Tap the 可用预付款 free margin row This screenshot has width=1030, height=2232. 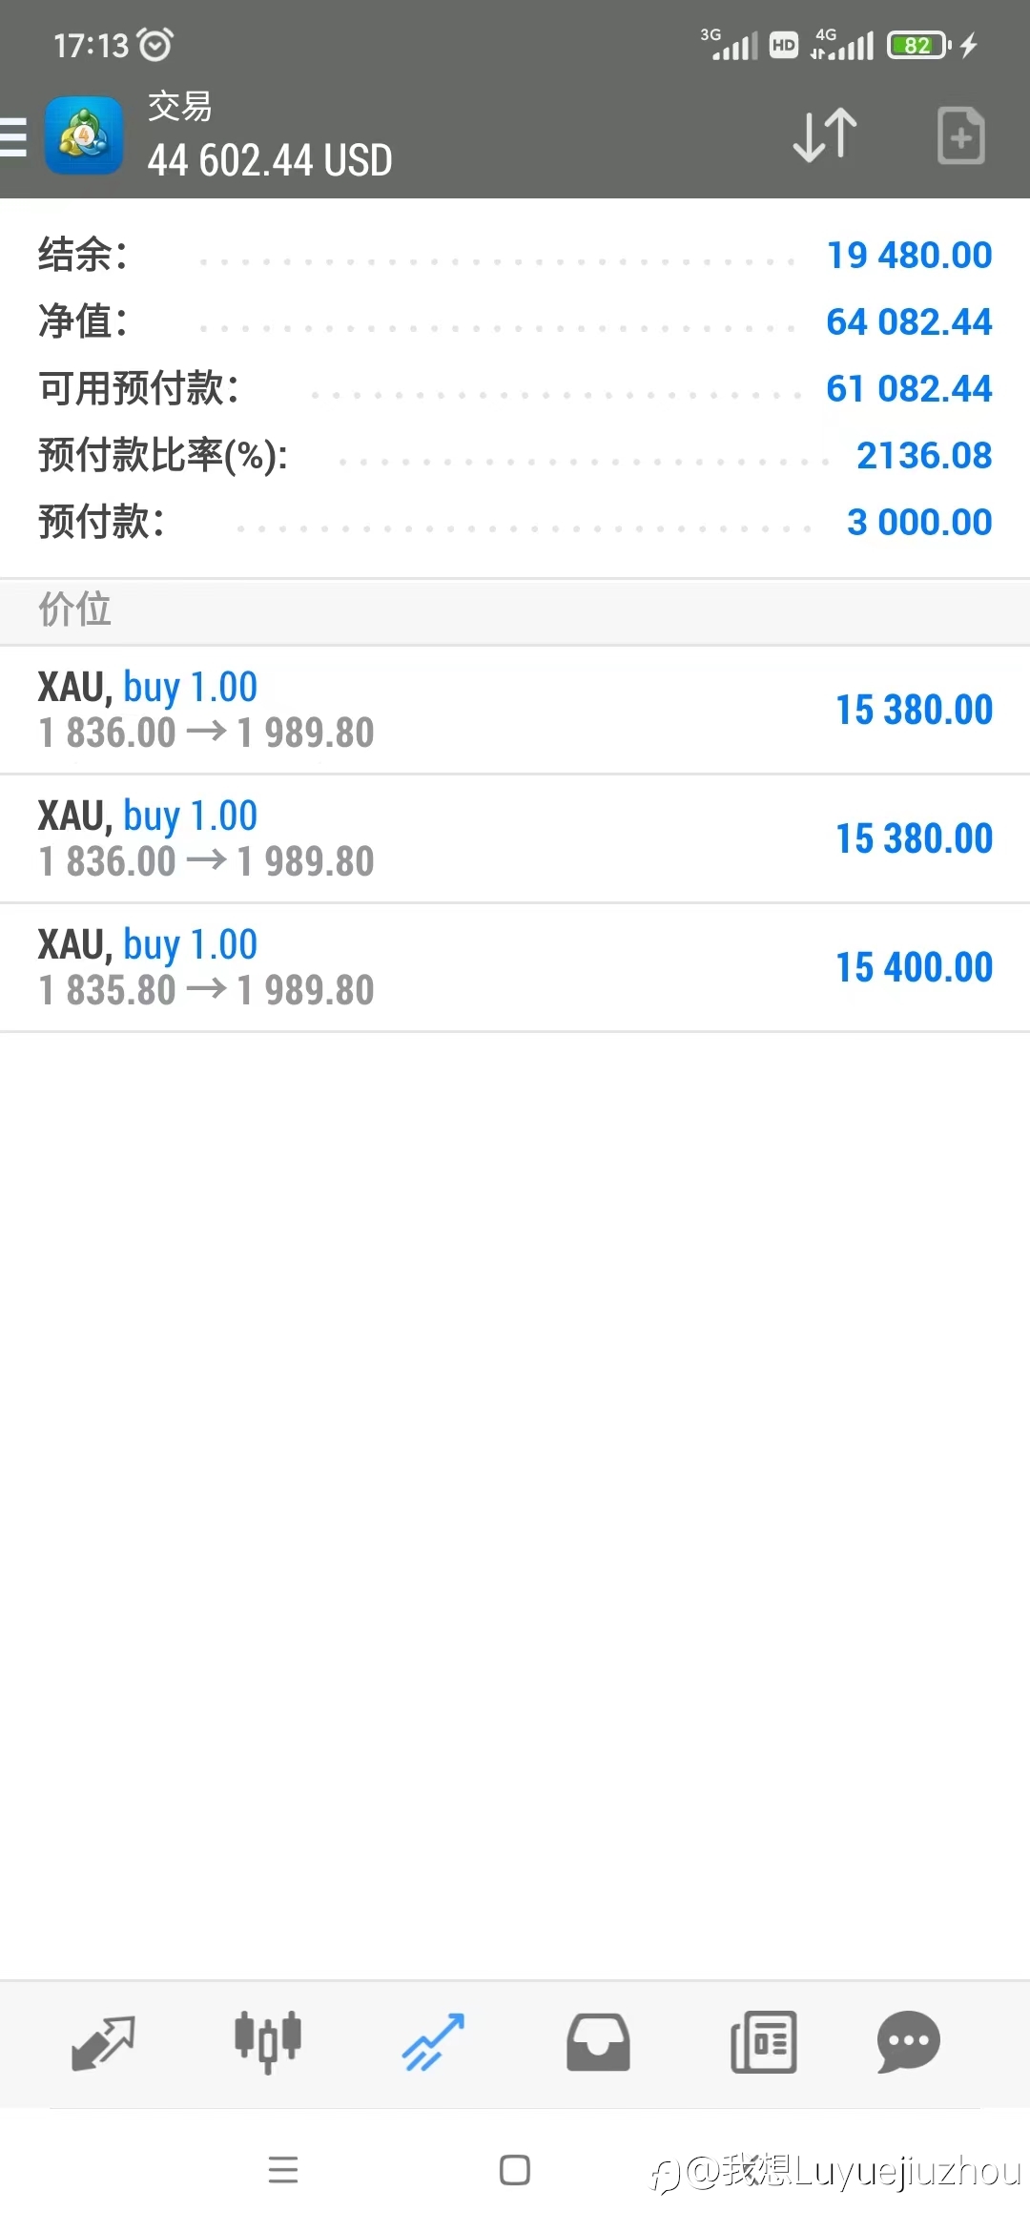515,388
